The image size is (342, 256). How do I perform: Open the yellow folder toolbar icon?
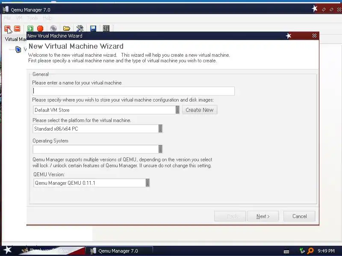click(67, 29)
